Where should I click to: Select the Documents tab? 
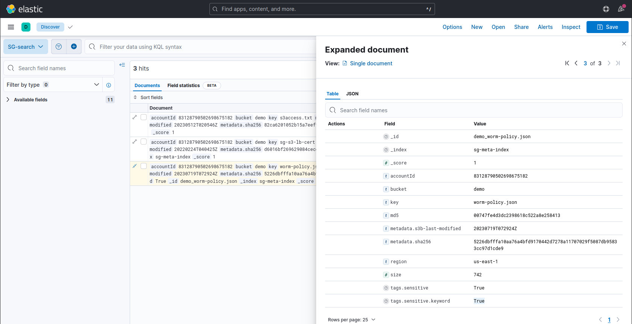coord(147,86)
